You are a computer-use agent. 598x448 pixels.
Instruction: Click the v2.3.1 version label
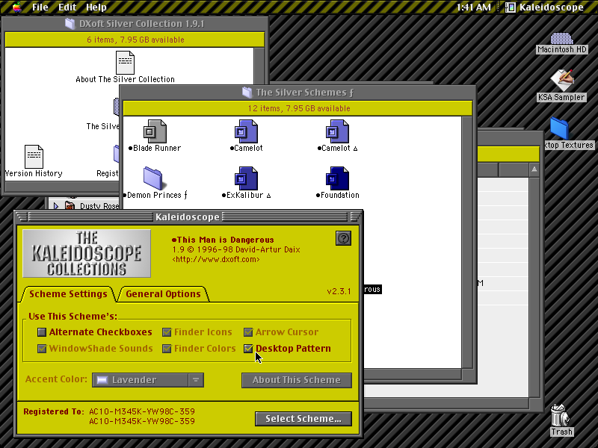(339, 291)
